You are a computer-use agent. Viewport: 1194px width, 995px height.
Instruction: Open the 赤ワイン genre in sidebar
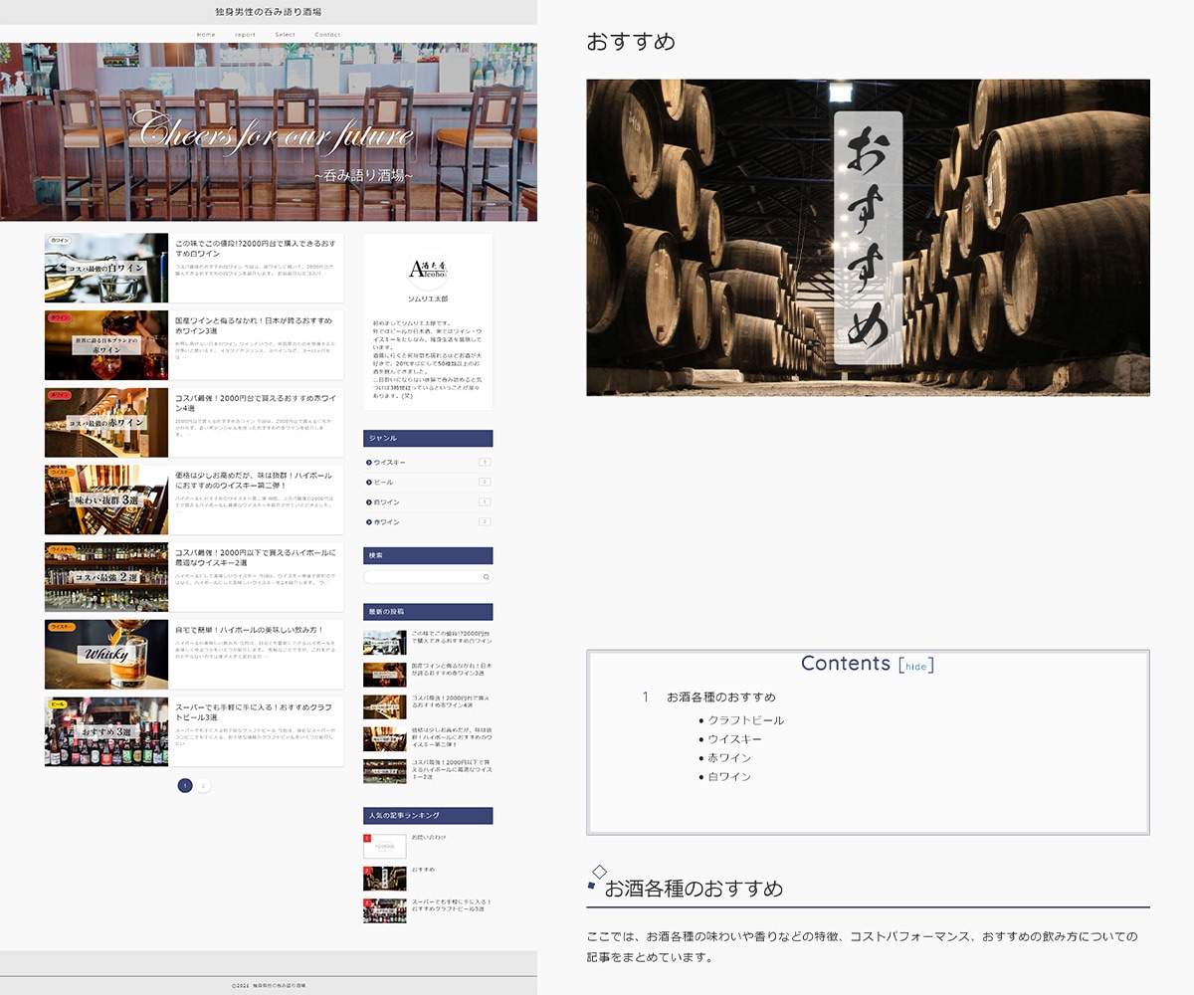tap(428, 521)
